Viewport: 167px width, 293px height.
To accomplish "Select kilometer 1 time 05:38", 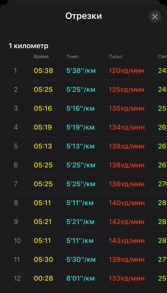I will point(43,71).
